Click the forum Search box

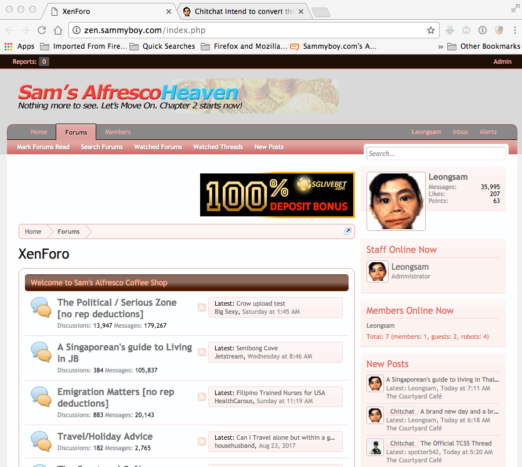click(x=436, y=154)
